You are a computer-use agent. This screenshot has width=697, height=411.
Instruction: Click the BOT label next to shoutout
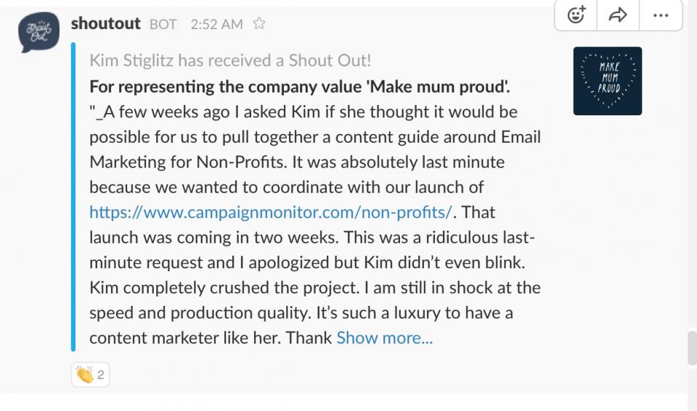[x=163, y=24]
